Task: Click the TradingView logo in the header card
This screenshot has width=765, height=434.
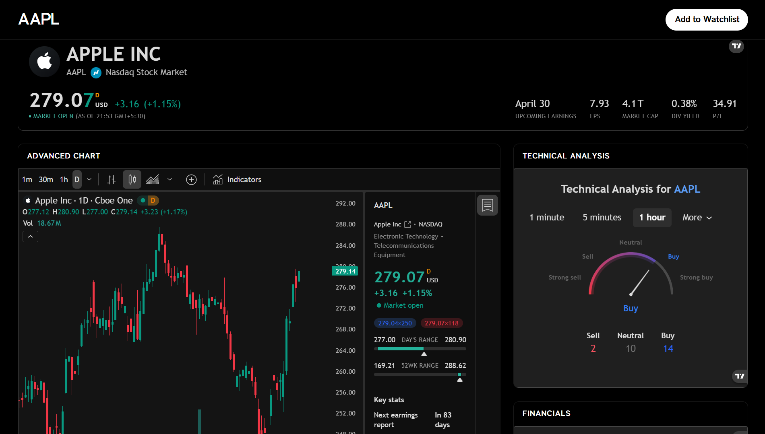Action: 736,46
